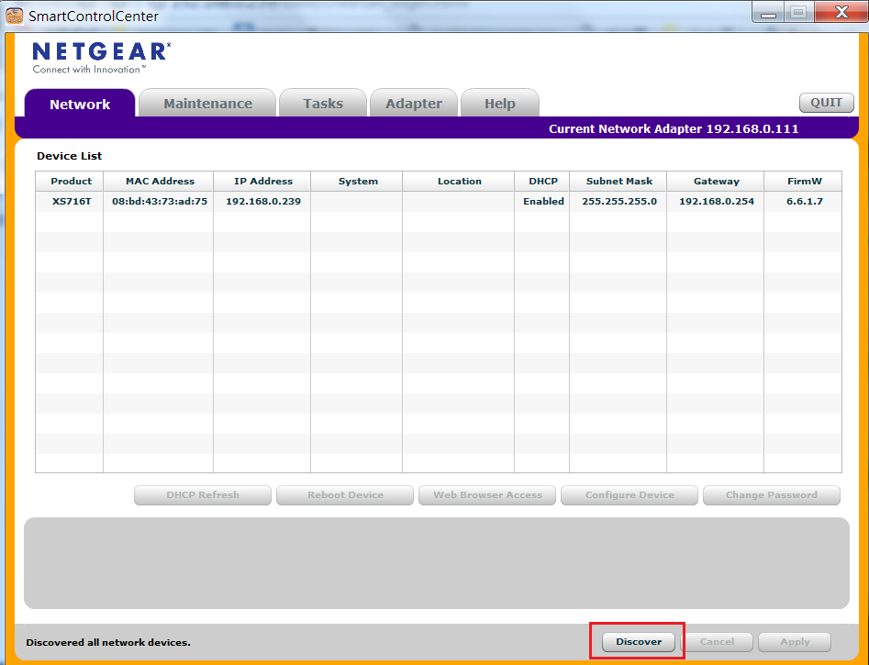869x665 pixels.
Task: Switch to the Network tab
Action: click(80, 104)
